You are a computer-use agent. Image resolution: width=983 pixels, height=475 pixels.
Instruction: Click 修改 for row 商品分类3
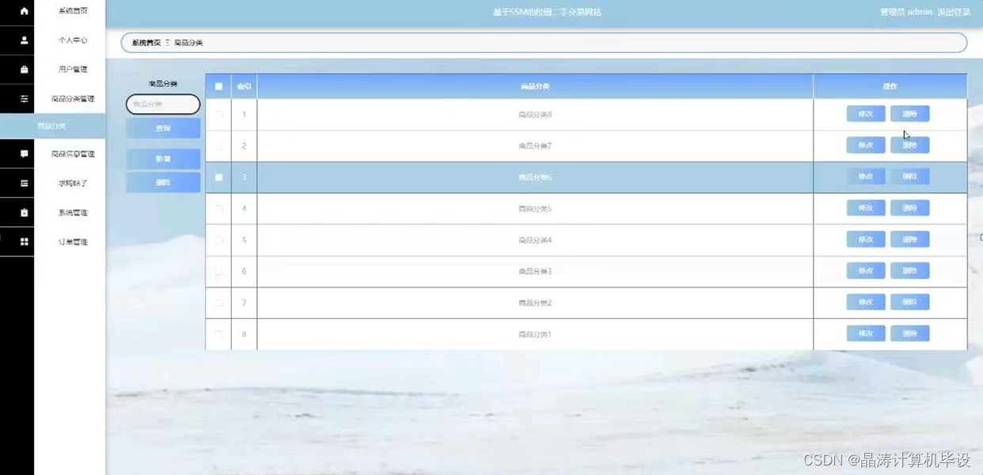866,271
